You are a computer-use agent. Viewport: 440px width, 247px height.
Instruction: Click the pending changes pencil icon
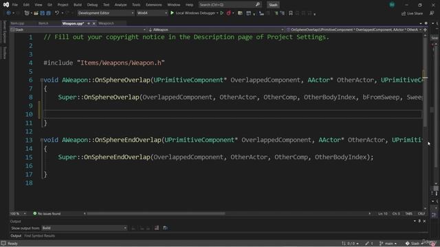tap(367, 244)
